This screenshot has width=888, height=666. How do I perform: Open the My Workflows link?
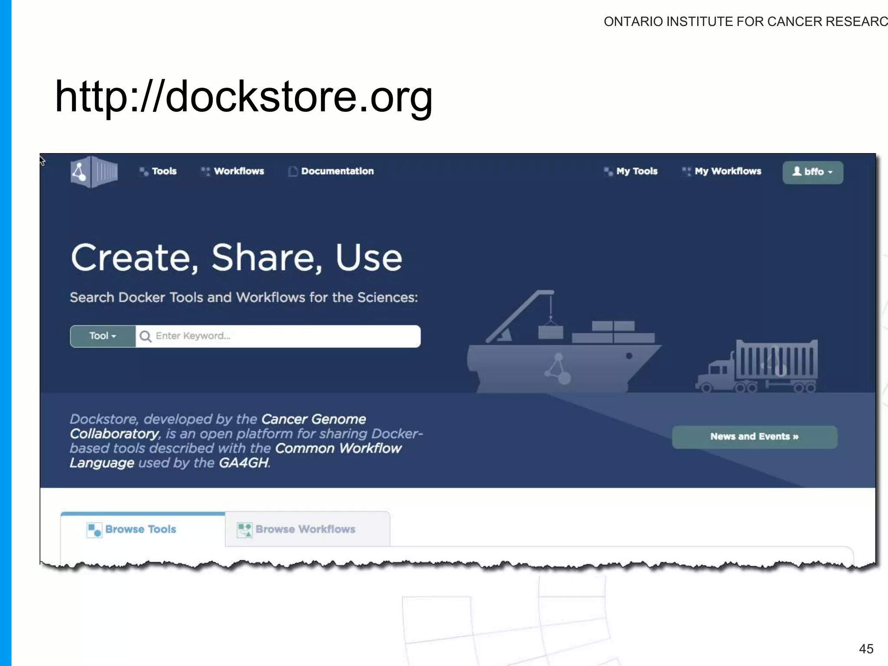tap(728, 171)
